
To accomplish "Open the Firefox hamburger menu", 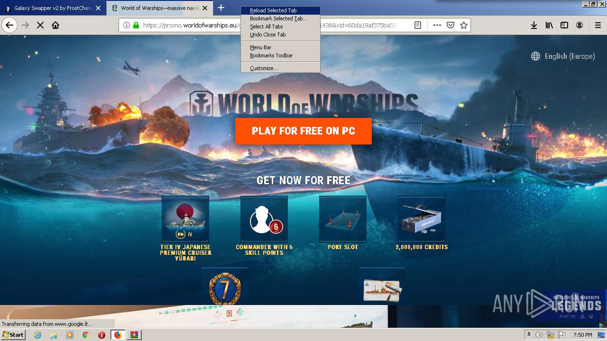I will 598,25.
